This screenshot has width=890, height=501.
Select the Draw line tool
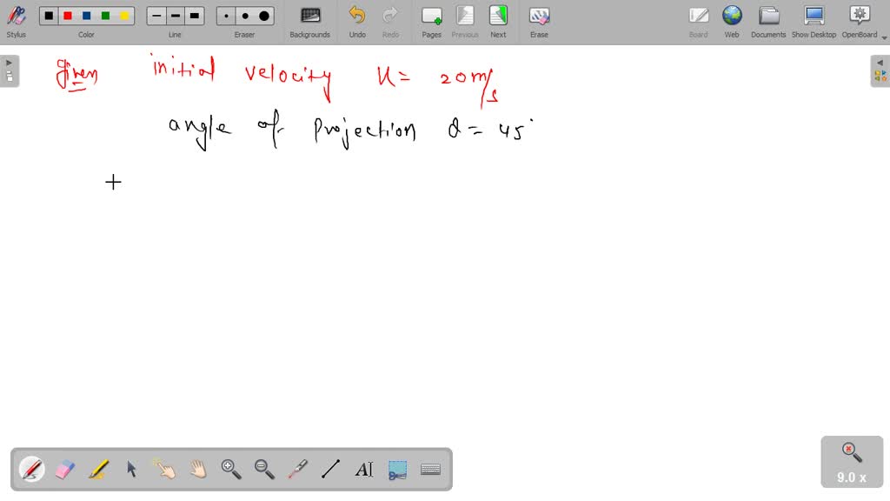pos(330,469)
